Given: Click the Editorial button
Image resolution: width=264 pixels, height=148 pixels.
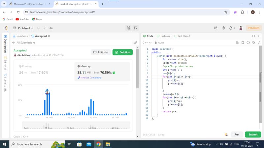Looking at the screenshot, I should [101, 52].
